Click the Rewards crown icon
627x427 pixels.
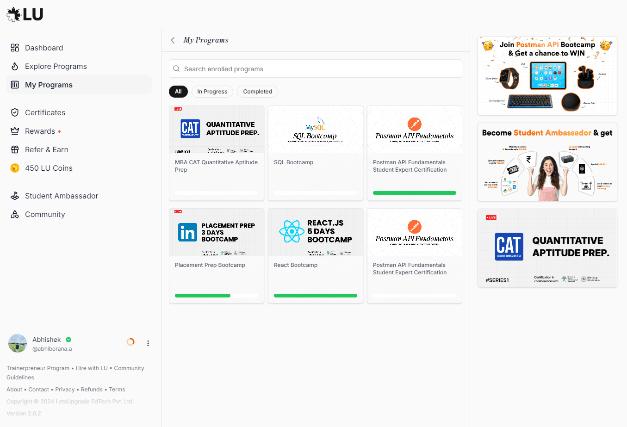click(x=15, y=131)
